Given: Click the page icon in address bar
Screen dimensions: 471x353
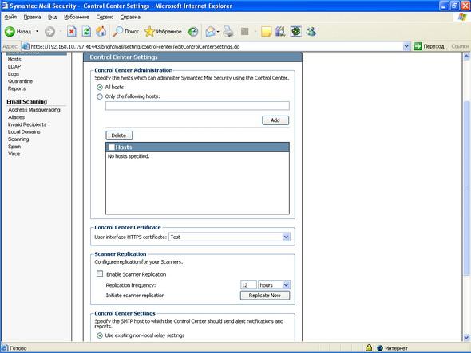Looking at the screenshot, I should [26, 46].
